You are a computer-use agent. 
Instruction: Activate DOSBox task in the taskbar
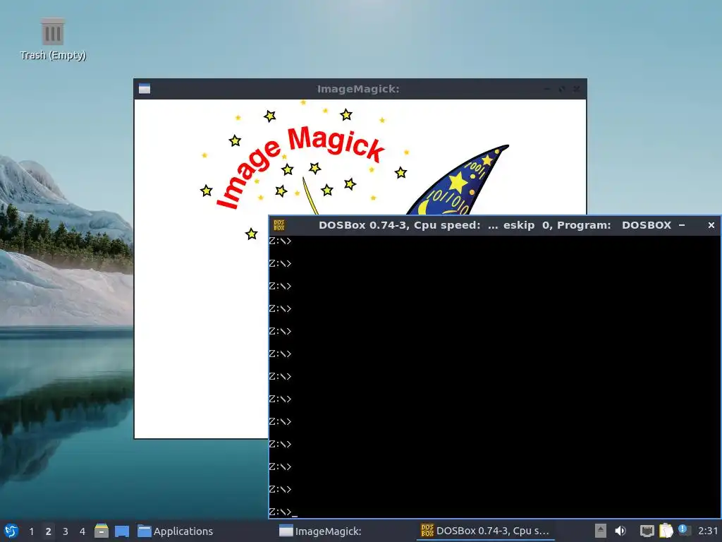485,531
